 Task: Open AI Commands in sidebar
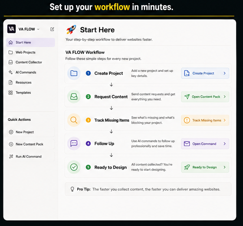30,72
